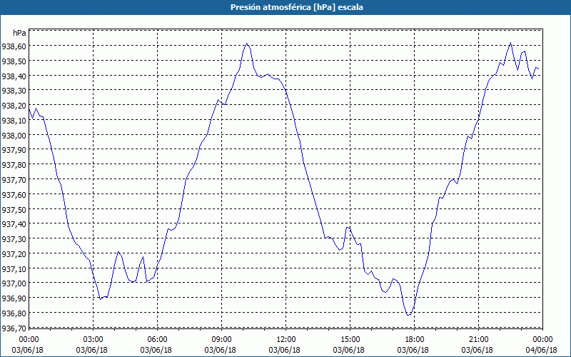Click the 938,40 y-axis label
The image size is (571, 357).
click(x=14, y=76)
